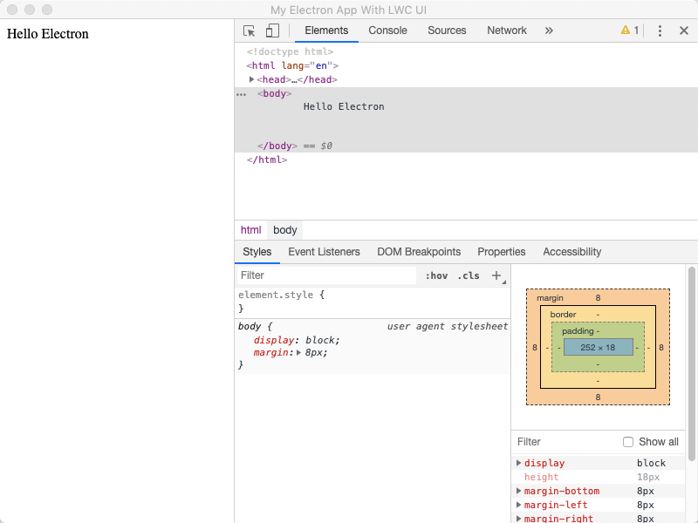Expand the head element node

[x=251, y=79]
